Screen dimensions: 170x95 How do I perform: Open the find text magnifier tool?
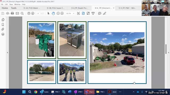(22, 13)
